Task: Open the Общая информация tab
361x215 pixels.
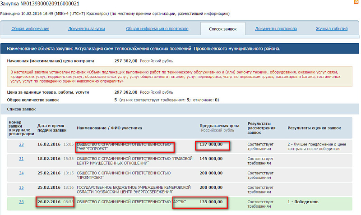Action: point(30,29)
